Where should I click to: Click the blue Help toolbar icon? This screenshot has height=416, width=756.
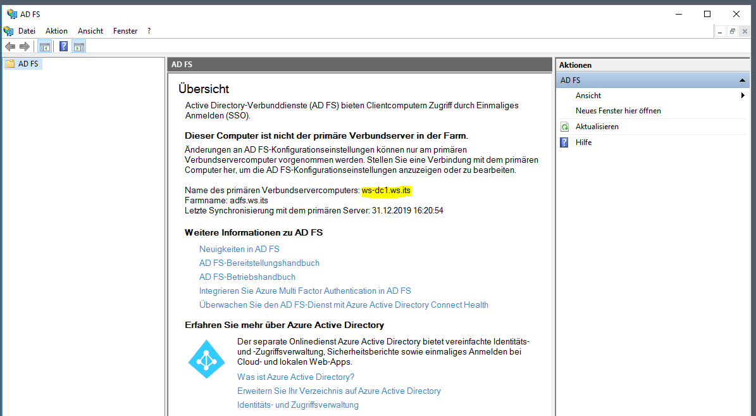click(64, 47)
